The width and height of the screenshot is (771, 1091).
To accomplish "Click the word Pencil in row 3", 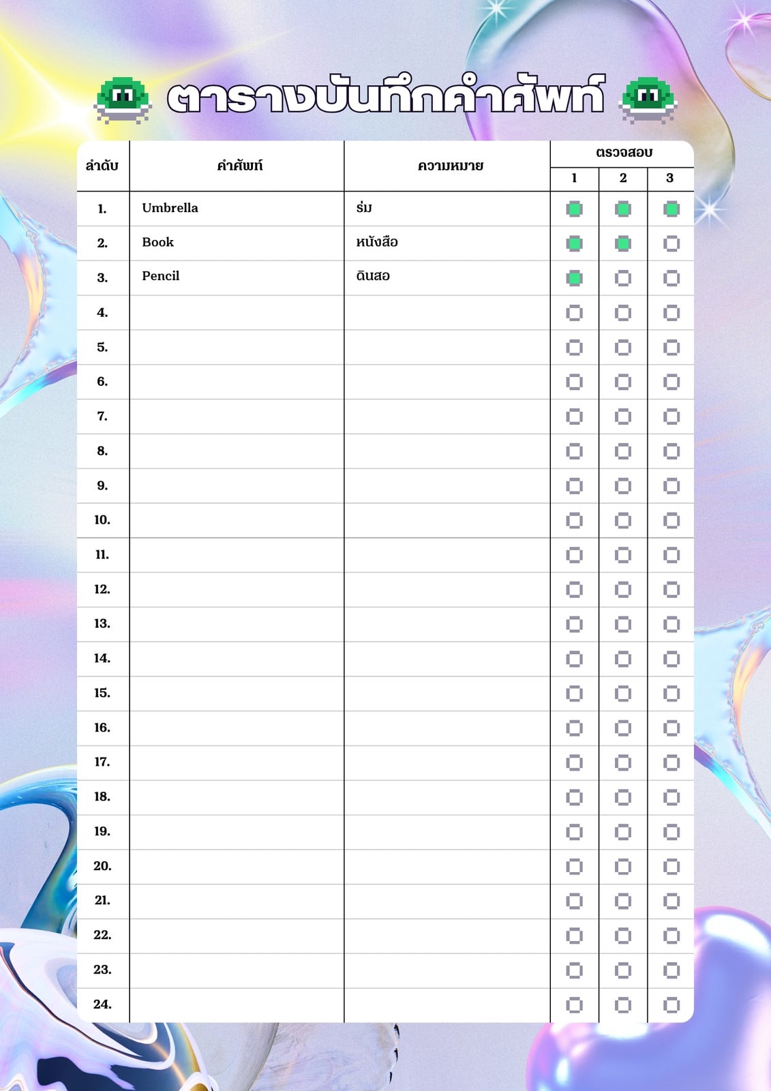I will (161, 276).
